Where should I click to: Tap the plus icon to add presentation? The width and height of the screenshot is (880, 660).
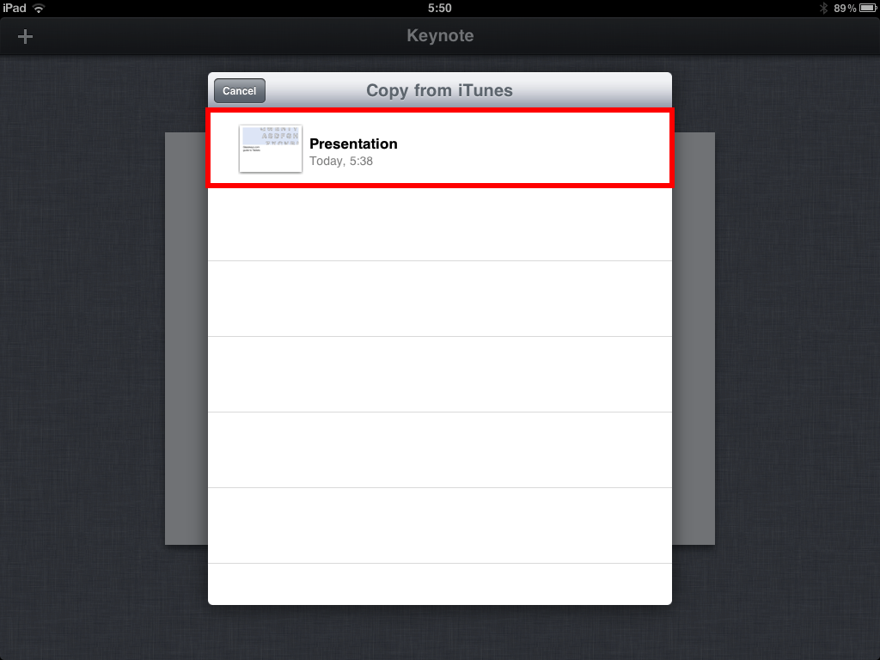(25, 37)
